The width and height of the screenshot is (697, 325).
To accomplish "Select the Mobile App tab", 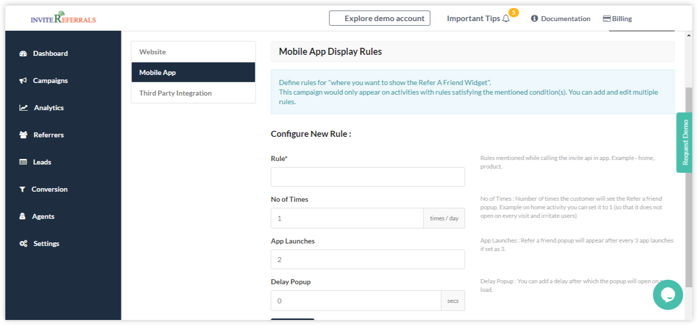I will pos(193,72).
